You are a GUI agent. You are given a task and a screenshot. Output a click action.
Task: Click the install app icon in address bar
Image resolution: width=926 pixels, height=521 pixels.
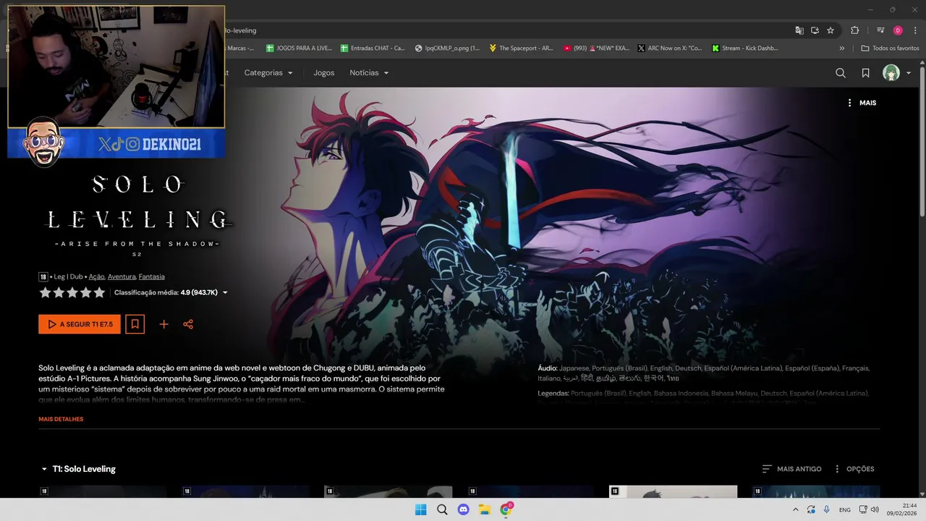[815, 30]
